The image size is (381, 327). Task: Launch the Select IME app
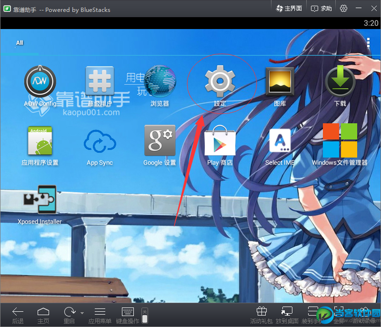coord(280,147)
